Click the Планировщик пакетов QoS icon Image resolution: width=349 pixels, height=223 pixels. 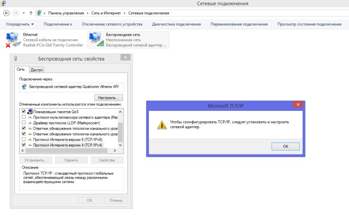(30, 111)
